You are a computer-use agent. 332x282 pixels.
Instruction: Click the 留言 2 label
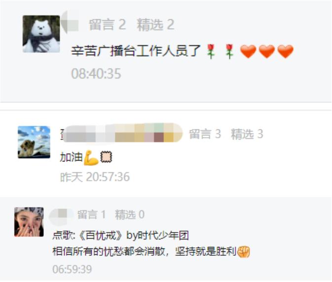108,25
